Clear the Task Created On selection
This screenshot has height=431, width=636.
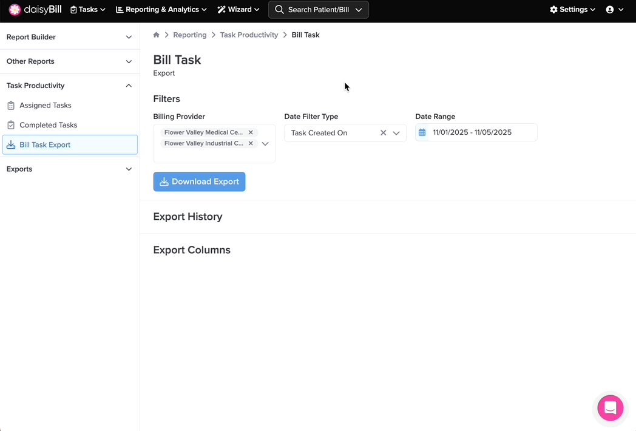coord(383,133)
